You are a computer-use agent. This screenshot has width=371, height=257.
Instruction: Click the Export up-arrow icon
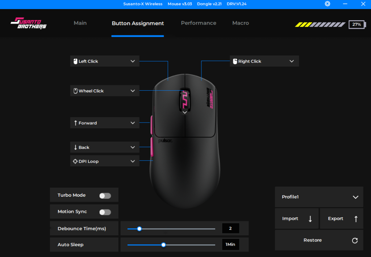(x=356, y=219)
